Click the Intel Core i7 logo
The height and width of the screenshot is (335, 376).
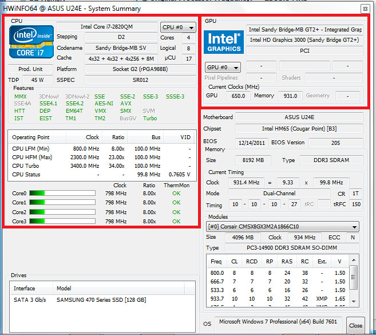pyautogui.click(x=31, y=42)
